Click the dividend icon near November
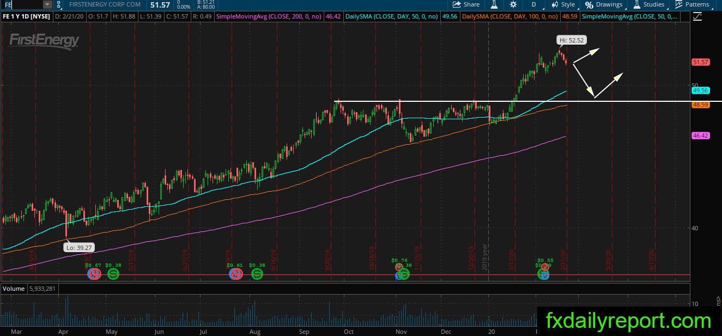This screenshot has height=336, width=722. pyautogui.click(x=404, y=274)
